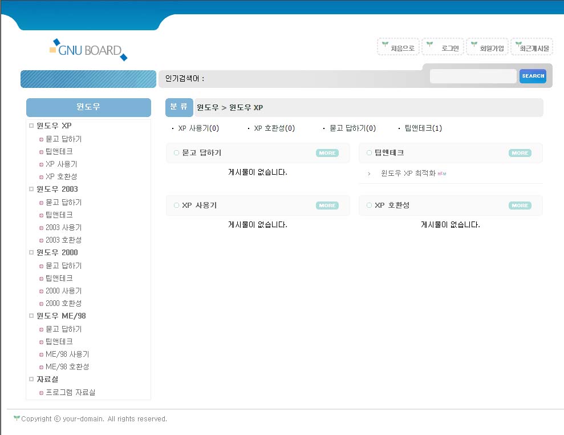Select the 팁앤테크(1) category filter
Image resolution: width=564 pixels, height=435 pixels.
tap(423, 128)
